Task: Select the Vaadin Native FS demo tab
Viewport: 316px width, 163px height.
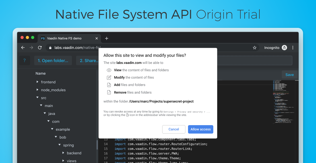Action: (x=69, y=38)
